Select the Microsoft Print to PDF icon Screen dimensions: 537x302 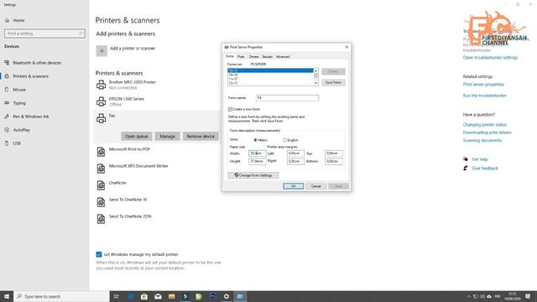(x=101, y=152)
